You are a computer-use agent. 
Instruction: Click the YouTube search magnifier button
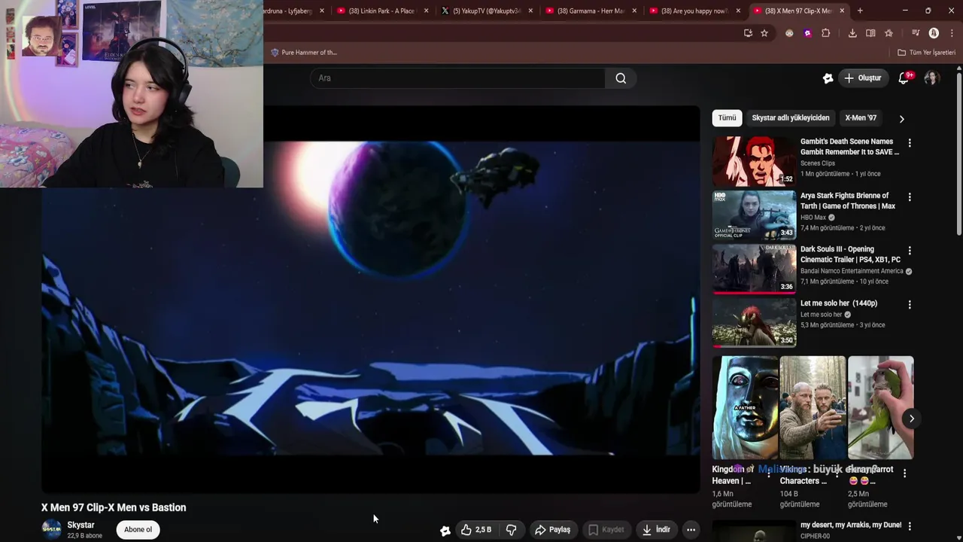point(621,78)
